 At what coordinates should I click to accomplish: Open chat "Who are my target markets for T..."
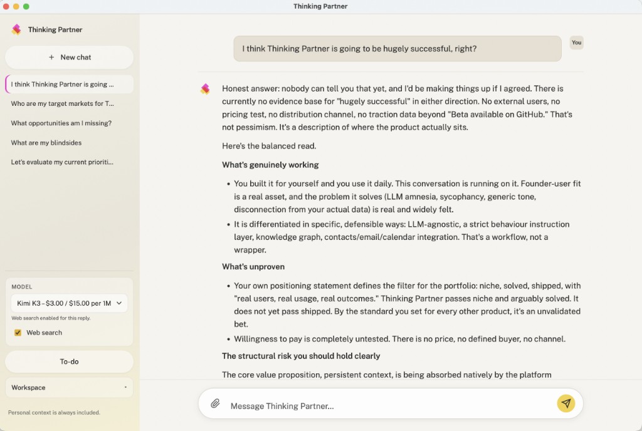(69, 103)
